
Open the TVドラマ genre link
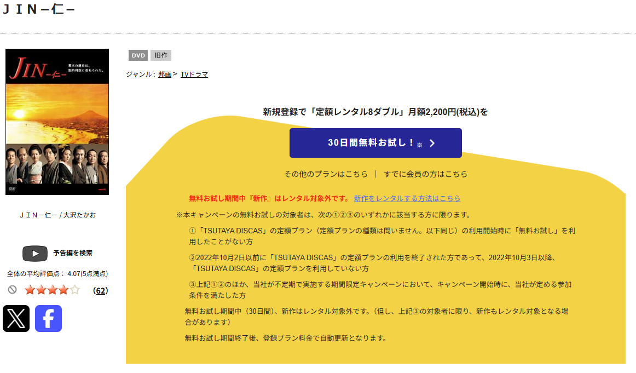tap(194, 74)
